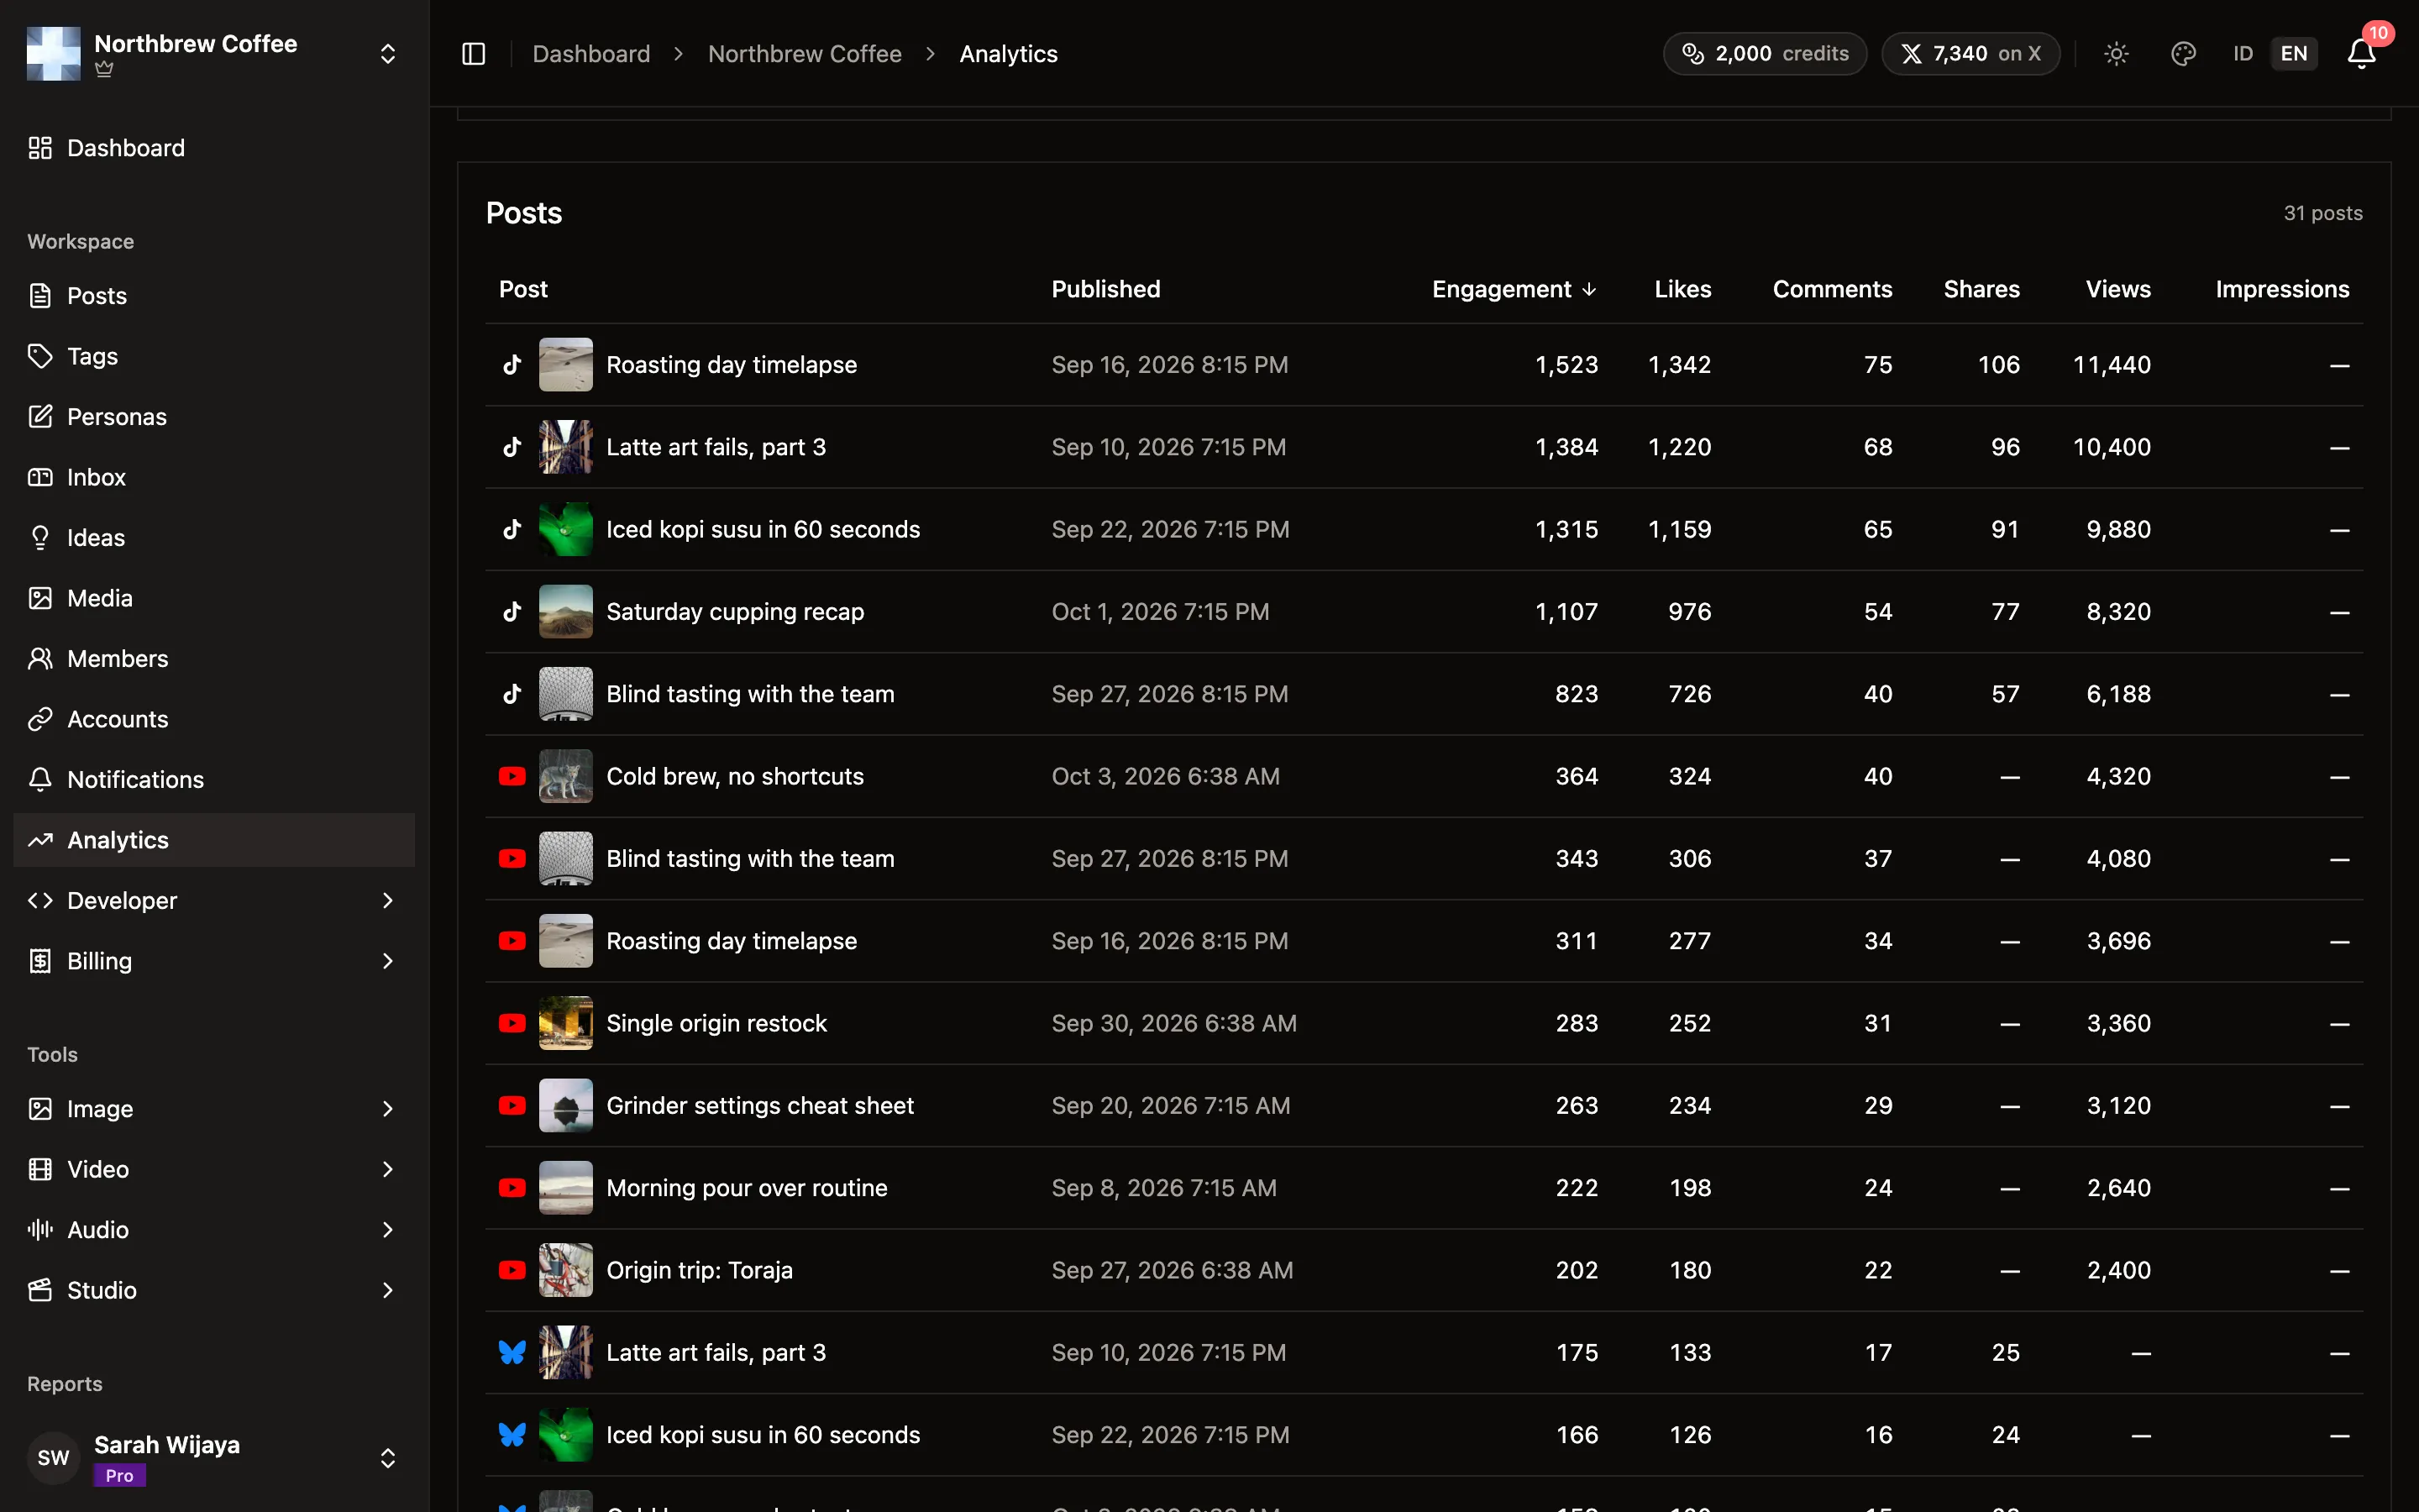Open the notifications bell with badge

[2361, 54]
